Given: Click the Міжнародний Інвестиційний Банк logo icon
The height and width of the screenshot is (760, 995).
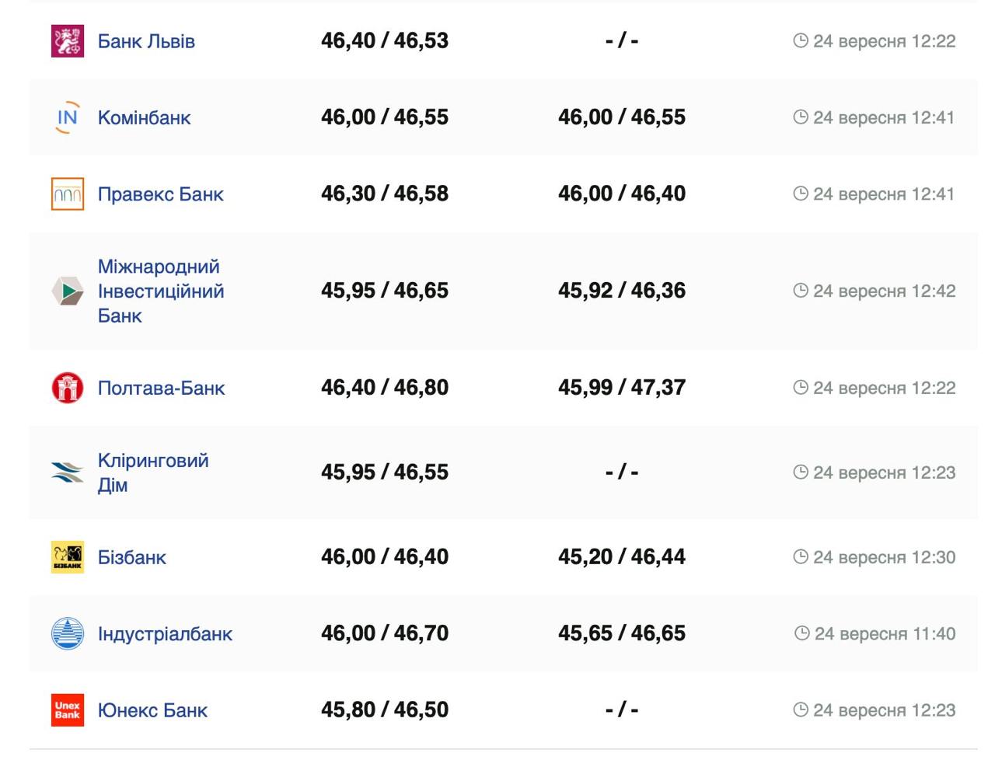Looking at the screenshot, I should 68,291.
